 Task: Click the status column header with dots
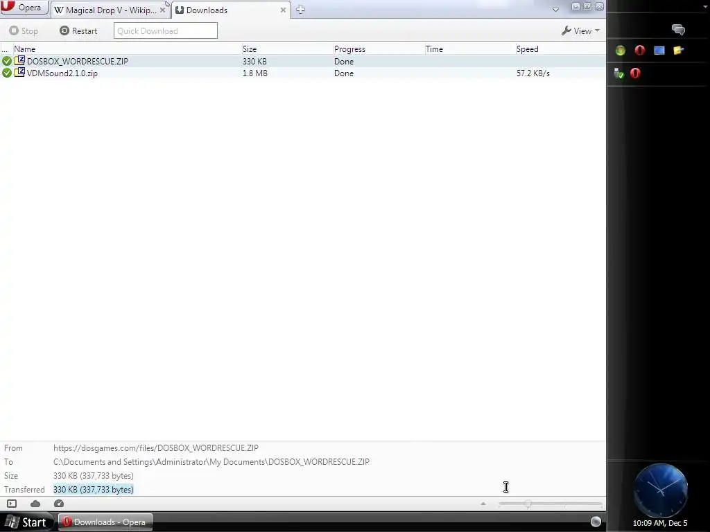[x=6, y=49]
